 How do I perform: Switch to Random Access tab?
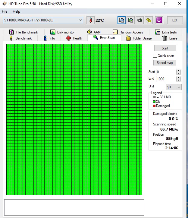click(x=128, y=32)
